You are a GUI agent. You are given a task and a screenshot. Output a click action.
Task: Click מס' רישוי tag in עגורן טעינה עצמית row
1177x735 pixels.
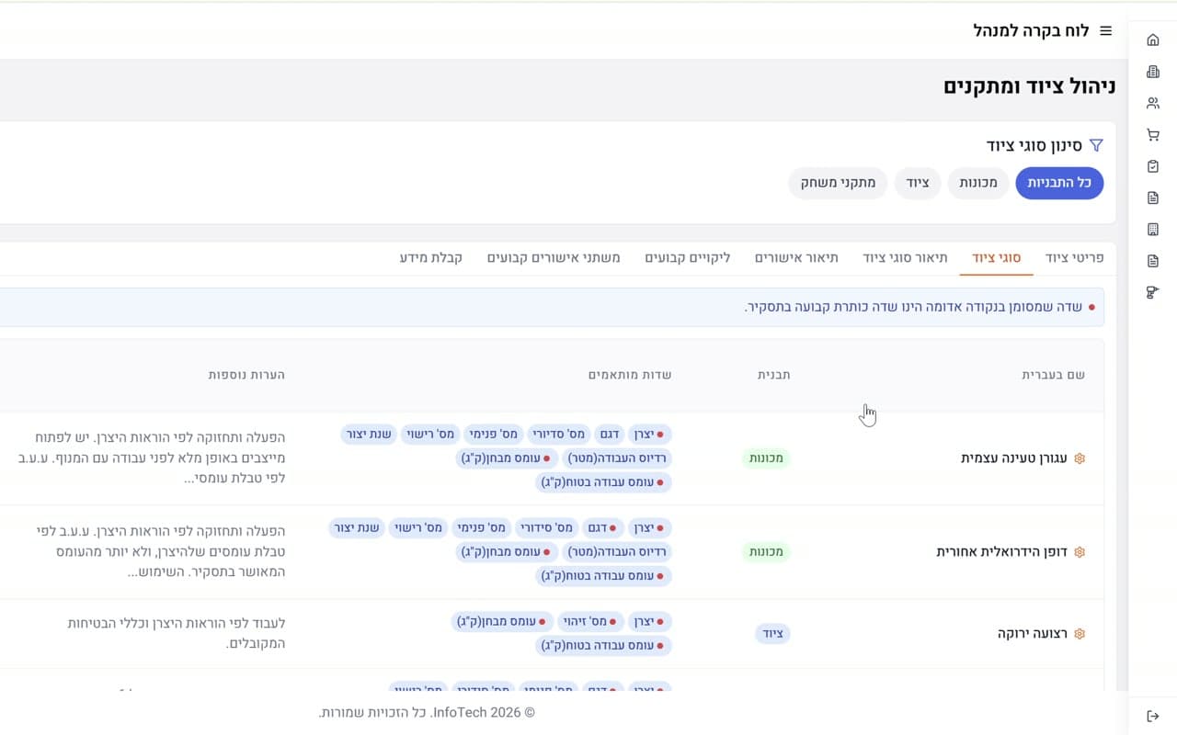pos(429,434)
